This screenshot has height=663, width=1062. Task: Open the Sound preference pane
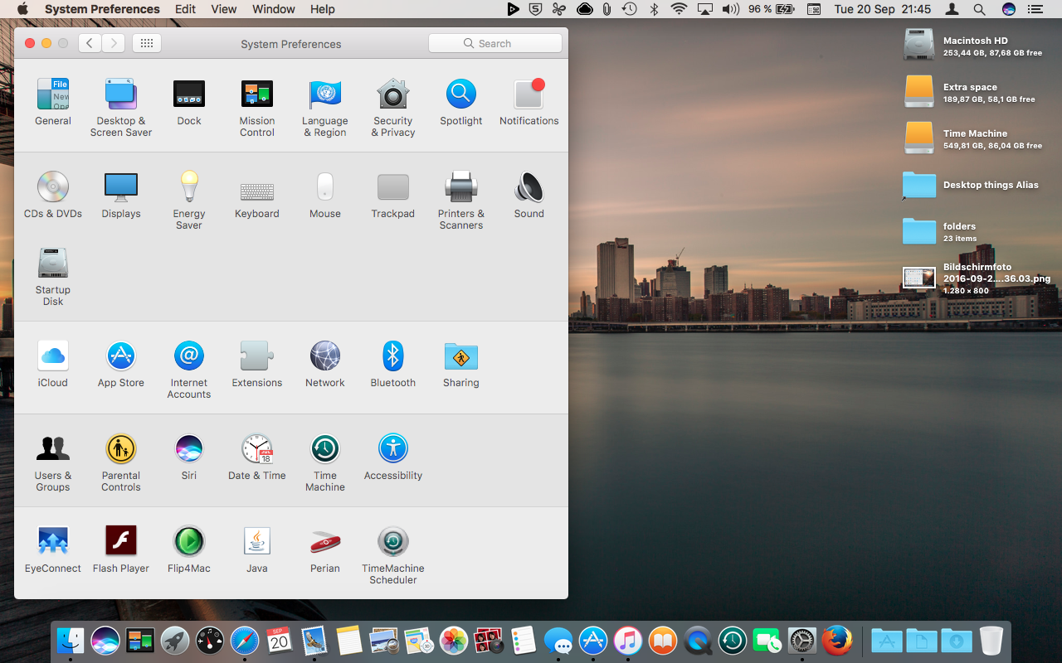(x=529, y=186)
